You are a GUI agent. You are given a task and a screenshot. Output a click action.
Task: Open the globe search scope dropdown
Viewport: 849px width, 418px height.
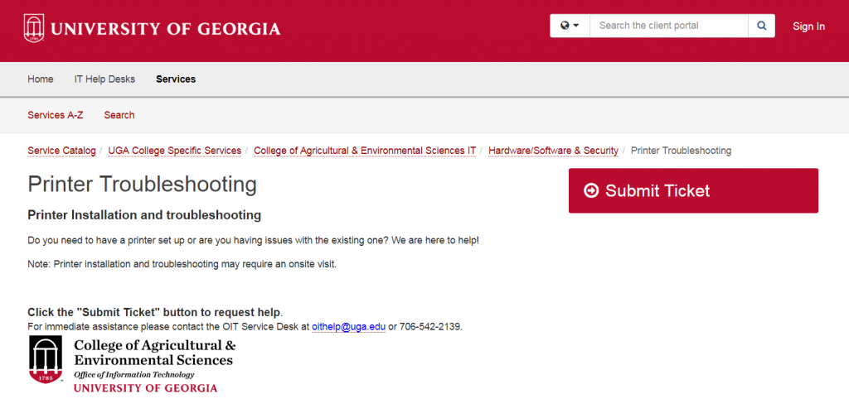pos(570,26)
